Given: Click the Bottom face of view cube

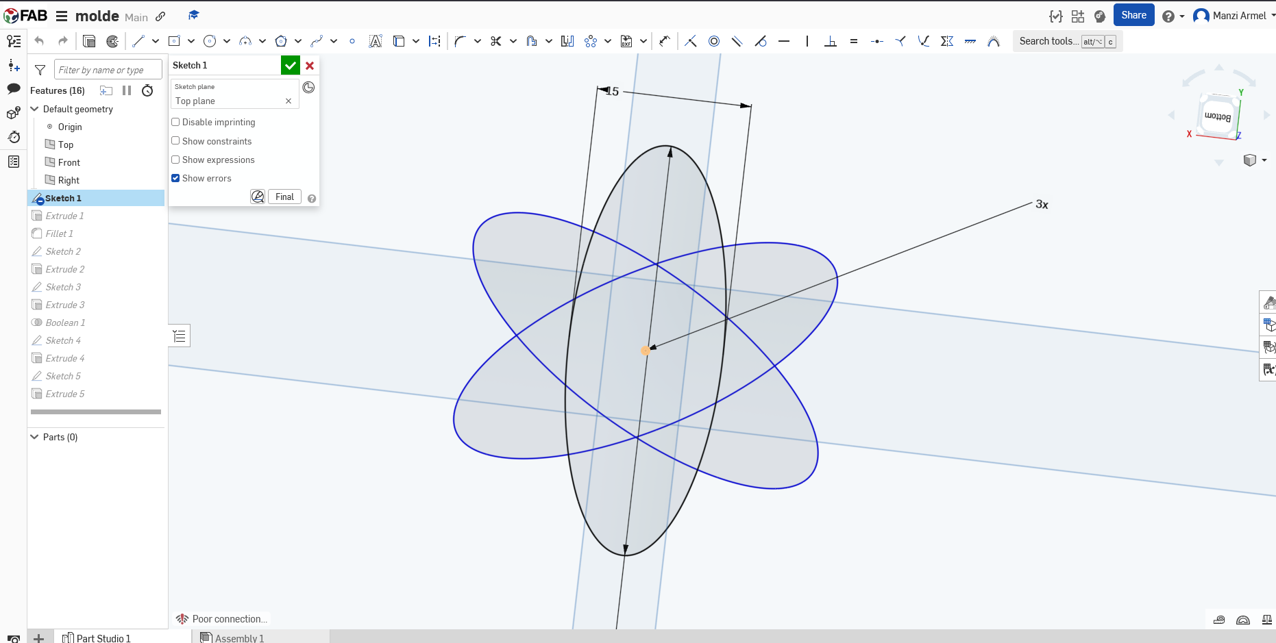Looking at the screenshot, I should pyautogui.click(x=1217, y=117).
